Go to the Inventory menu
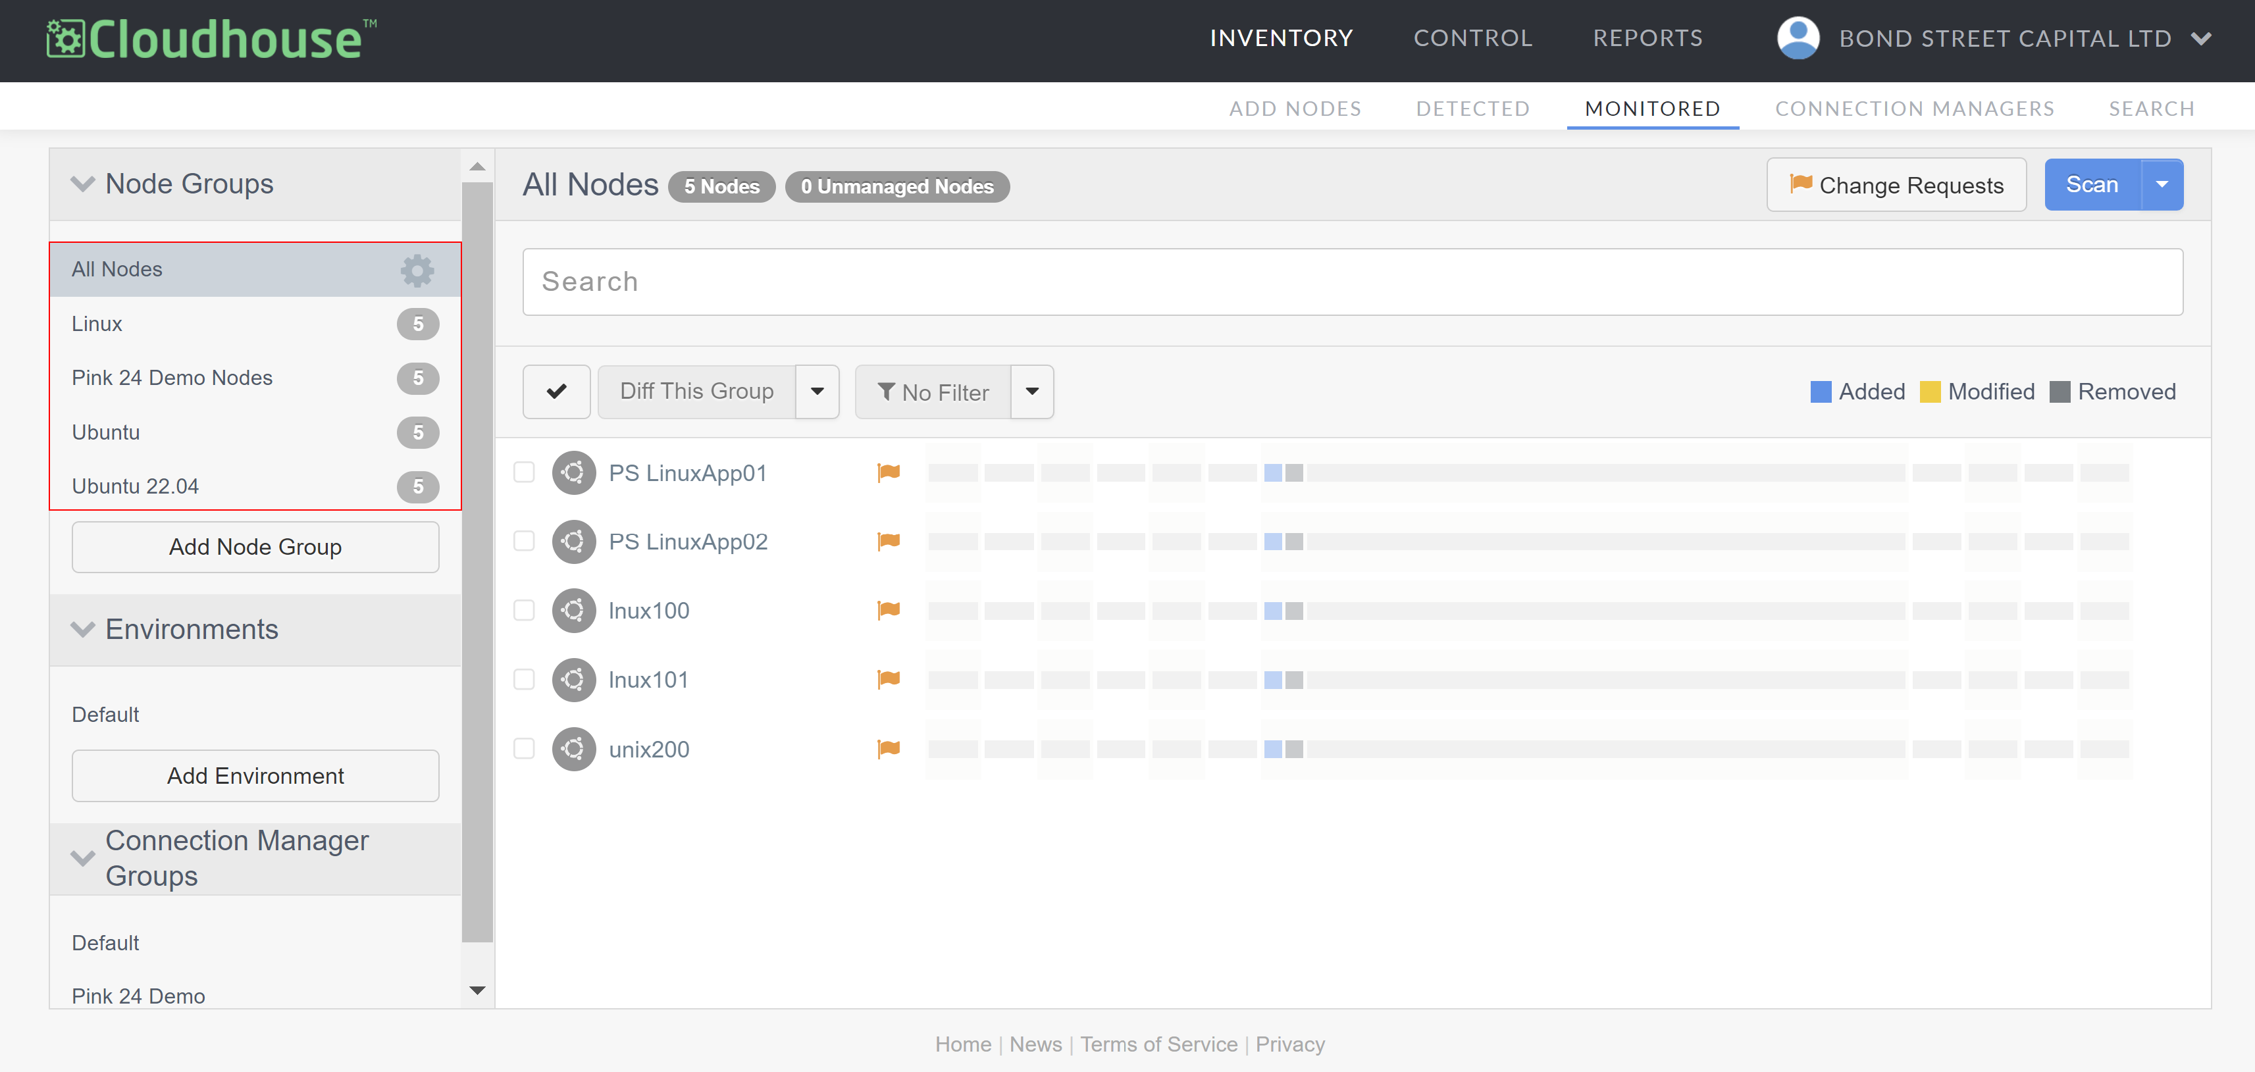This screenshot has height=1072, width=2255. point(1281,39)
